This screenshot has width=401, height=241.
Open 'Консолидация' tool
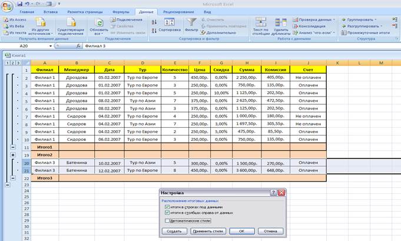tap(309, 26)
